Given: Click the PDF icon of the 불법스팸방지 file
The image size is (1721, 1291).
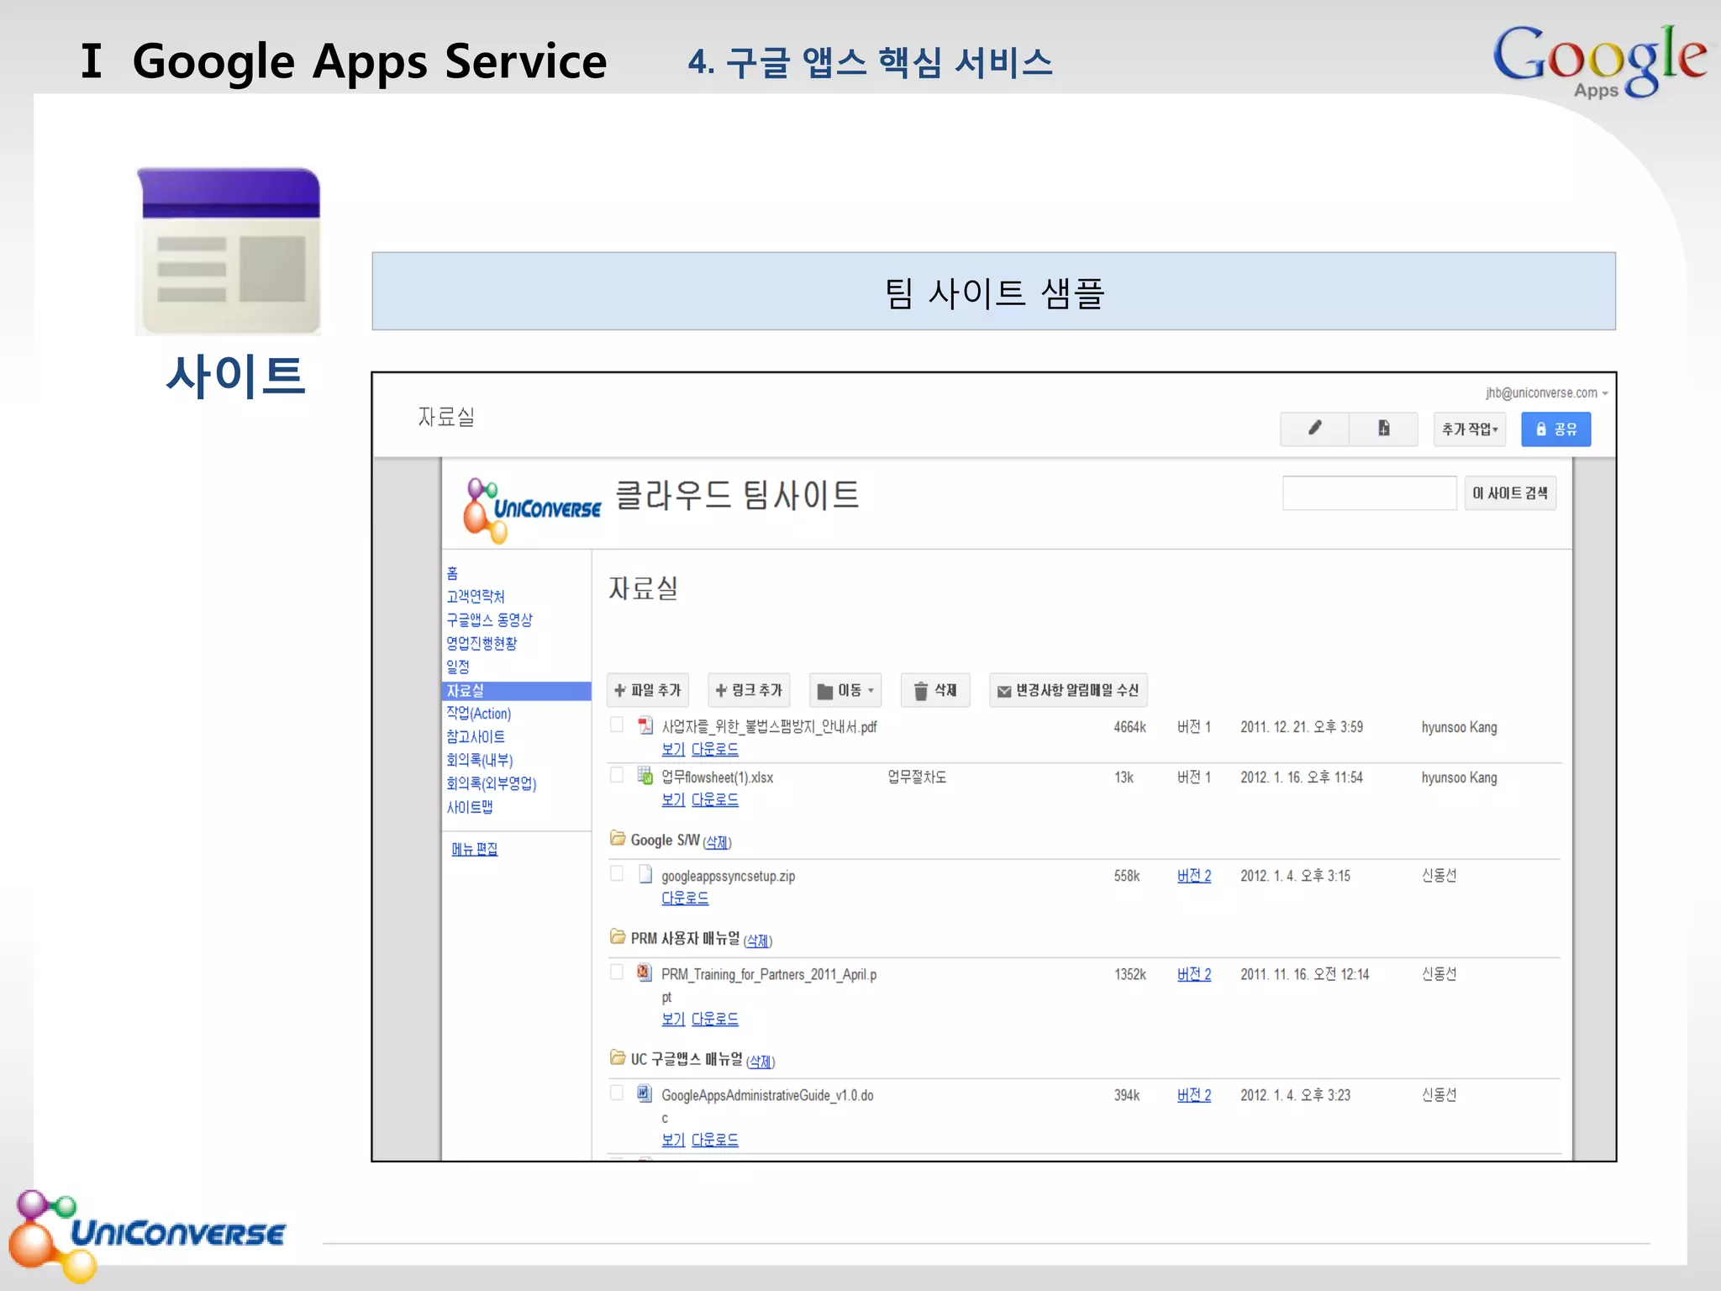Looking at the screenshot, I should tap(645, 725).
